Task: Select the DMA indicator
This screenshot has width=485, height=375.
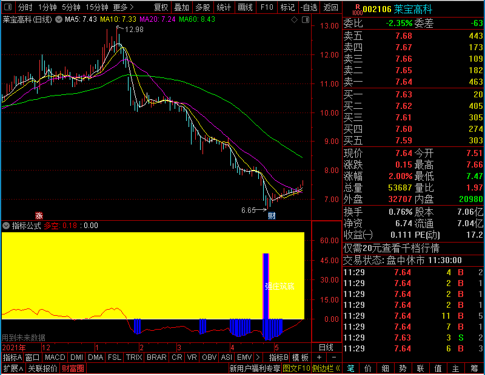Action: click(95, 357)
